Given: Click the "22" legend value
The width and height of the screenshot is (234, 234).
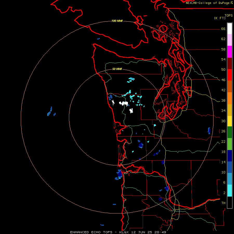Looking at the screenshot, I should [x=223, y=142].
